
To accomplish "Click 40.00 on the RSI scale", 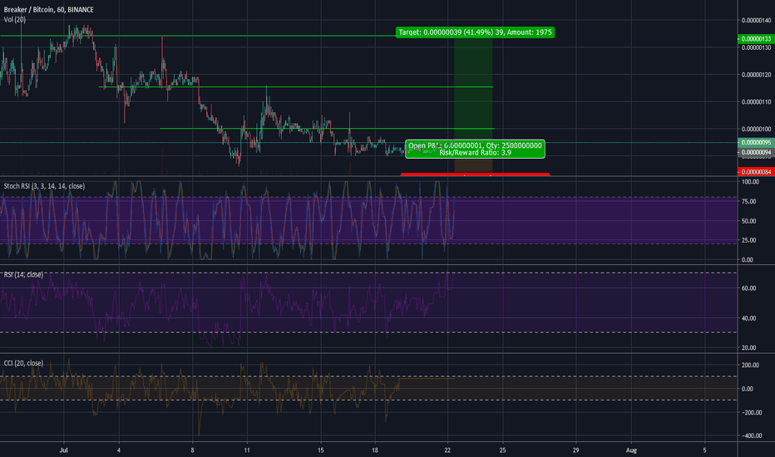I will tap(748, 318).
